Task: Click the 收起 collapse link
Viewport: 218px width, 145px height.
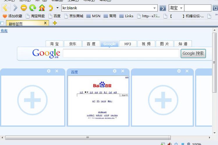Action: click(x=4, y=30)
